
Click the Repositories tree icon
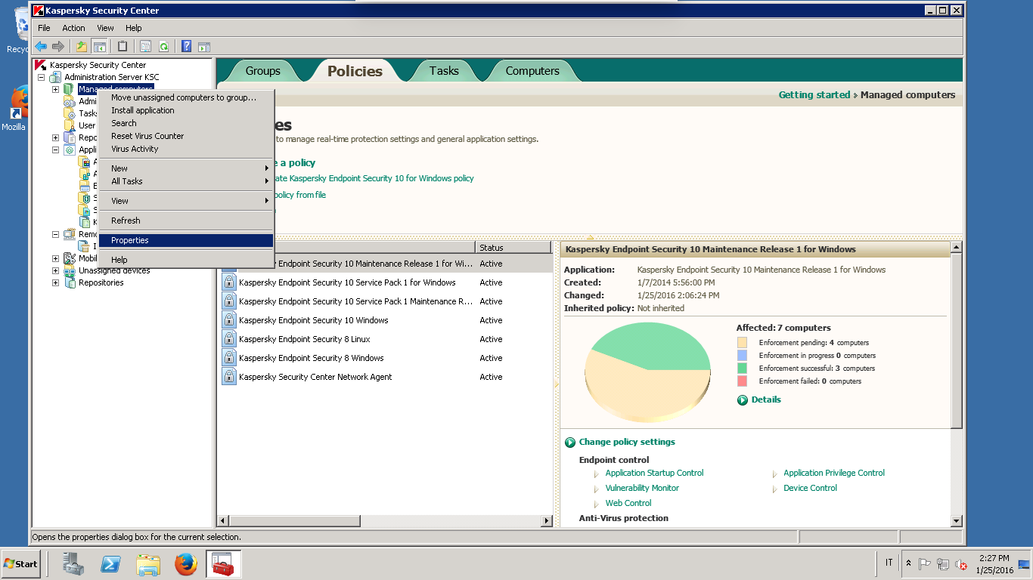[x=70, y=282]
